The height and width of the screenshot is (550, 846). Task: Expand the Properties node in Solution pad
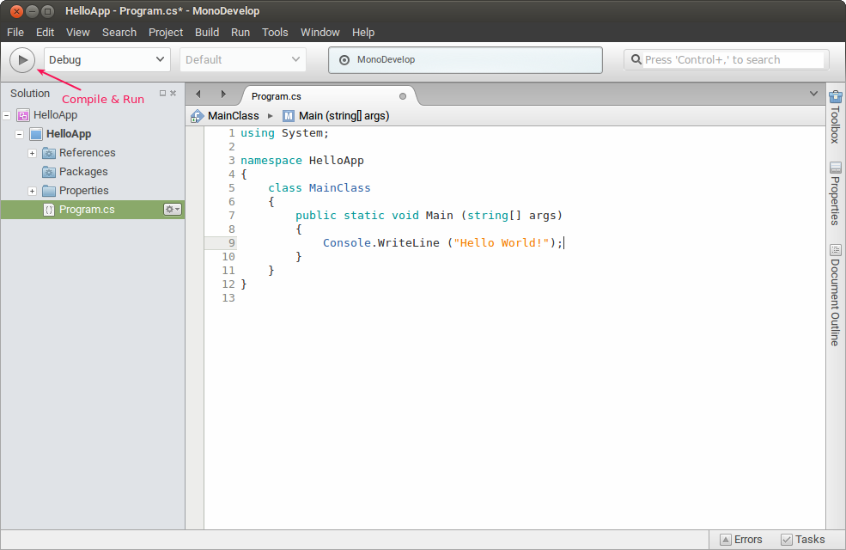tap(32, 190)
